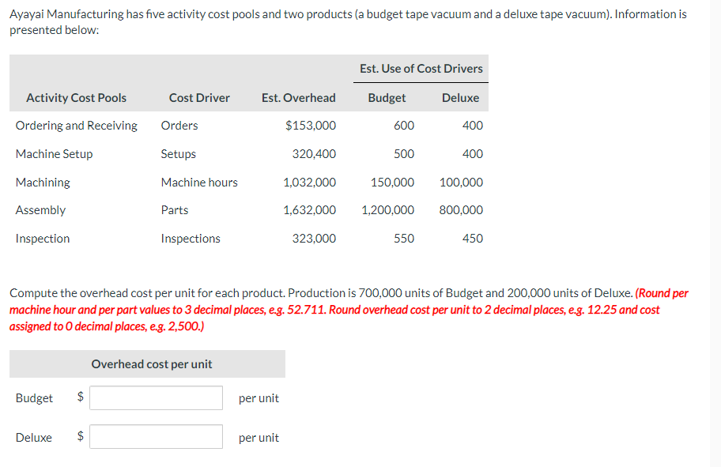This screenshot has height=467, width=721.
Task: Click the Budget overhead cost input field
Action: pyautogui.click(x=156, y=397)
